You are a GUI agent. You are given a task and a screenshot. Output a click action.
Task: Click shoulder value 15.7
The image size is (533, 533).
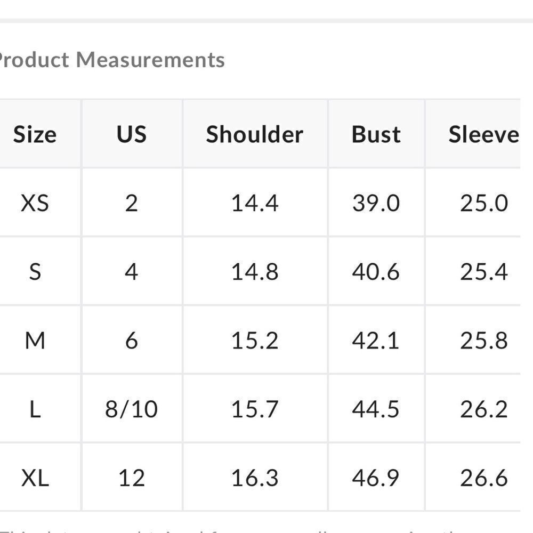pyautogui.click(x=255, y=409)
